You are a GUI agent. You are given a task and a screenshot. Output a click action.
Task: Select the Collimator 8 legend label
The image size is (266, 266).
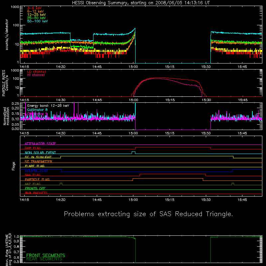point(37,110)
